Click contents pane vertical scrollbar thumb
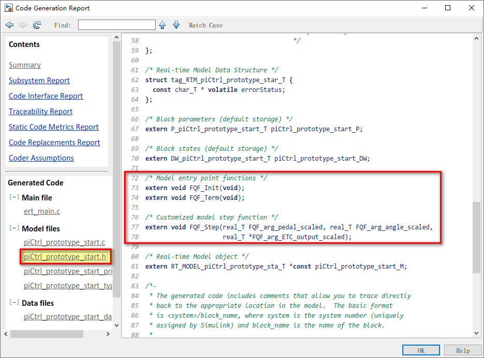Image resolution: width=484 pixels, height=358 pixels. coord(116,169)
